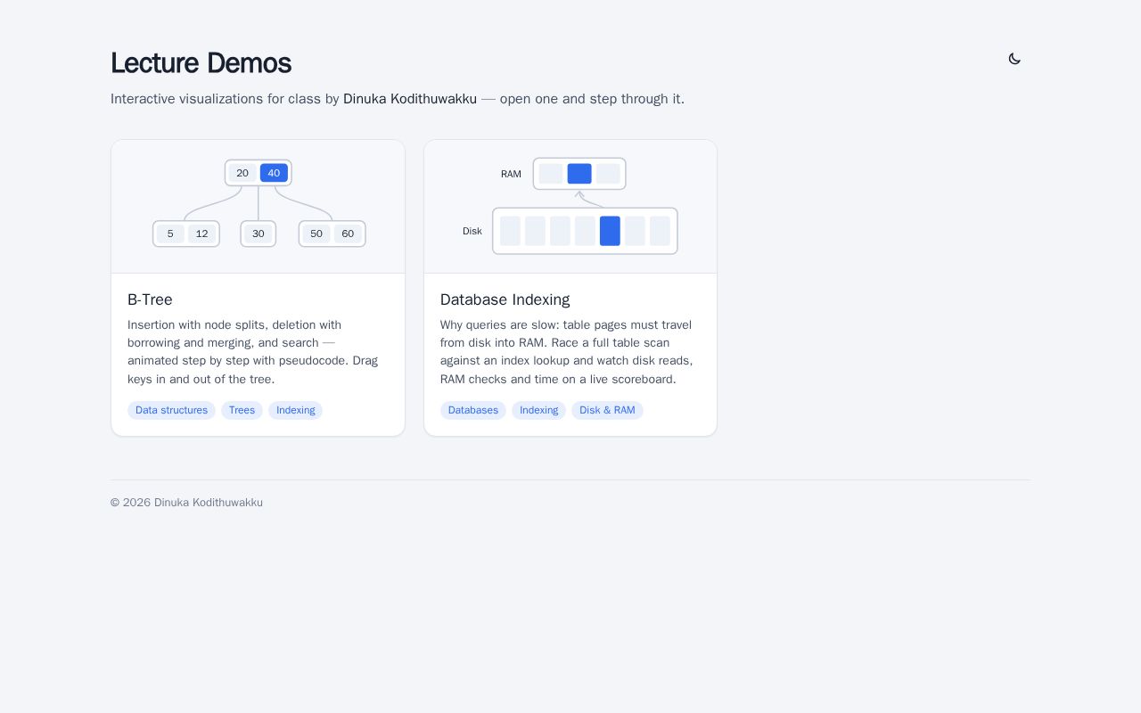The image size is (1141, 713).
Task: Click the key 5 in the leaf node
Action: 170,234
